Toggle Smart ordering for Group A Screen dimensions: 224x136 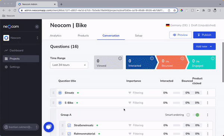pyautogui.click(x=196, y=115)
